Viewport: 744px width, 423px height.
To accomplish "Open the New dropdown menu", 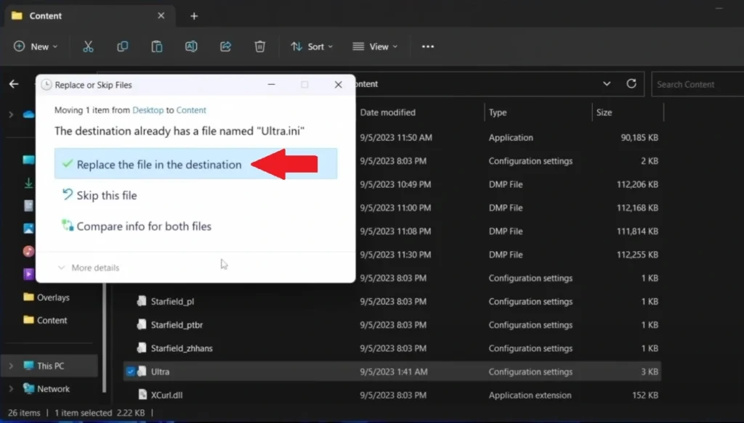I will (x=36, y=46).
